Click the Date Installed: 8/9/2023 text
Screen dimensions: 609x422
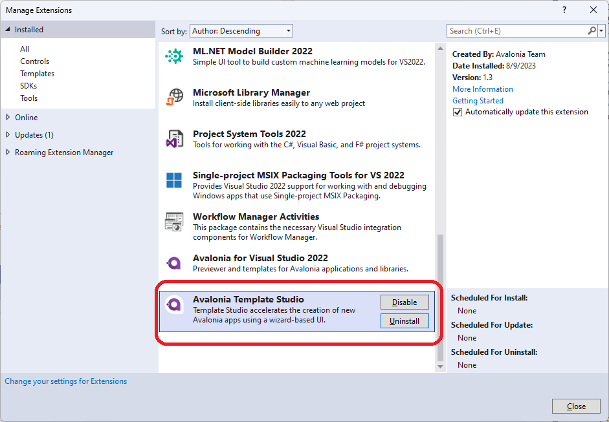[494, 66]
